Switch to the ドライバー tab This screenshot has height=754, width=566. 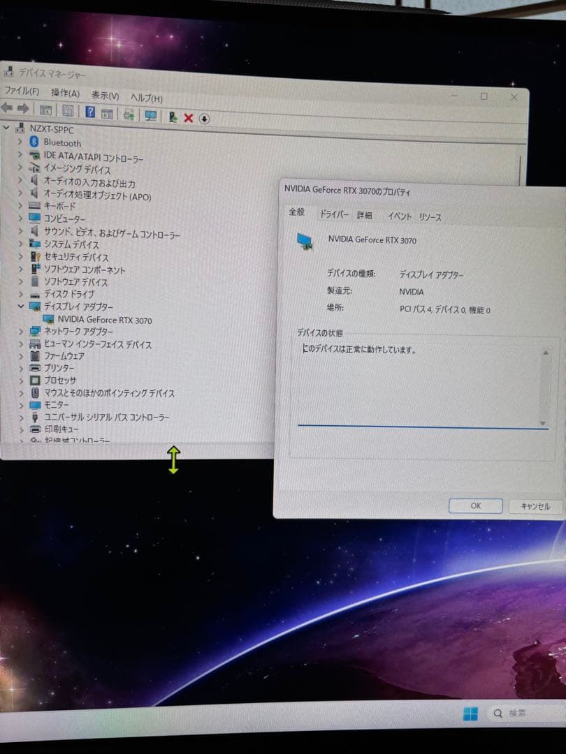[x=334, y=214]
